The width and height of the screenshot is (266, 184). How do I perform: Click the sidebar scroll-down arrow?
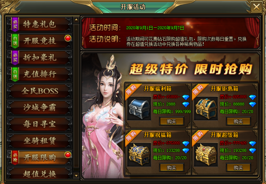[76, 175]
